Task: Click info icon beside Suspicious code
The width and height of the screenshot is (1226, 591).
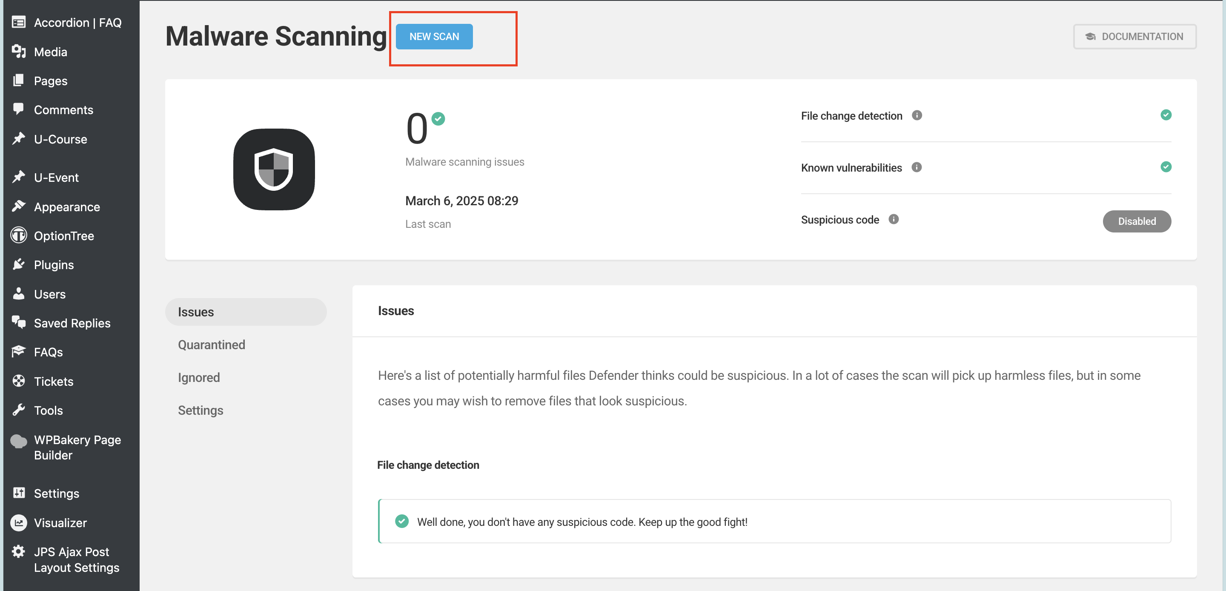Action: point(894,219)
